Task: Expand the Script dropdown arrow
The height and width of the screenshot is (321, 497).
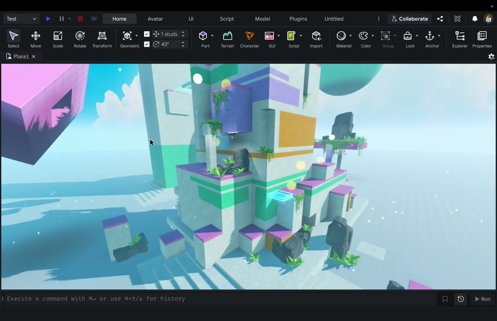Action: coord(301,36)
